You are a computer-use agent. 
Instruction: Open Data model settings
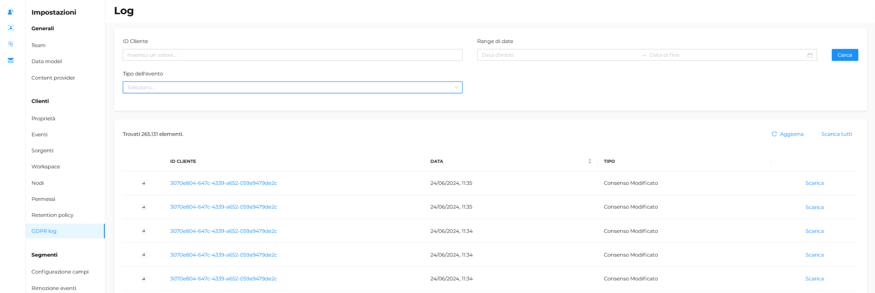[x=47, y=61]
